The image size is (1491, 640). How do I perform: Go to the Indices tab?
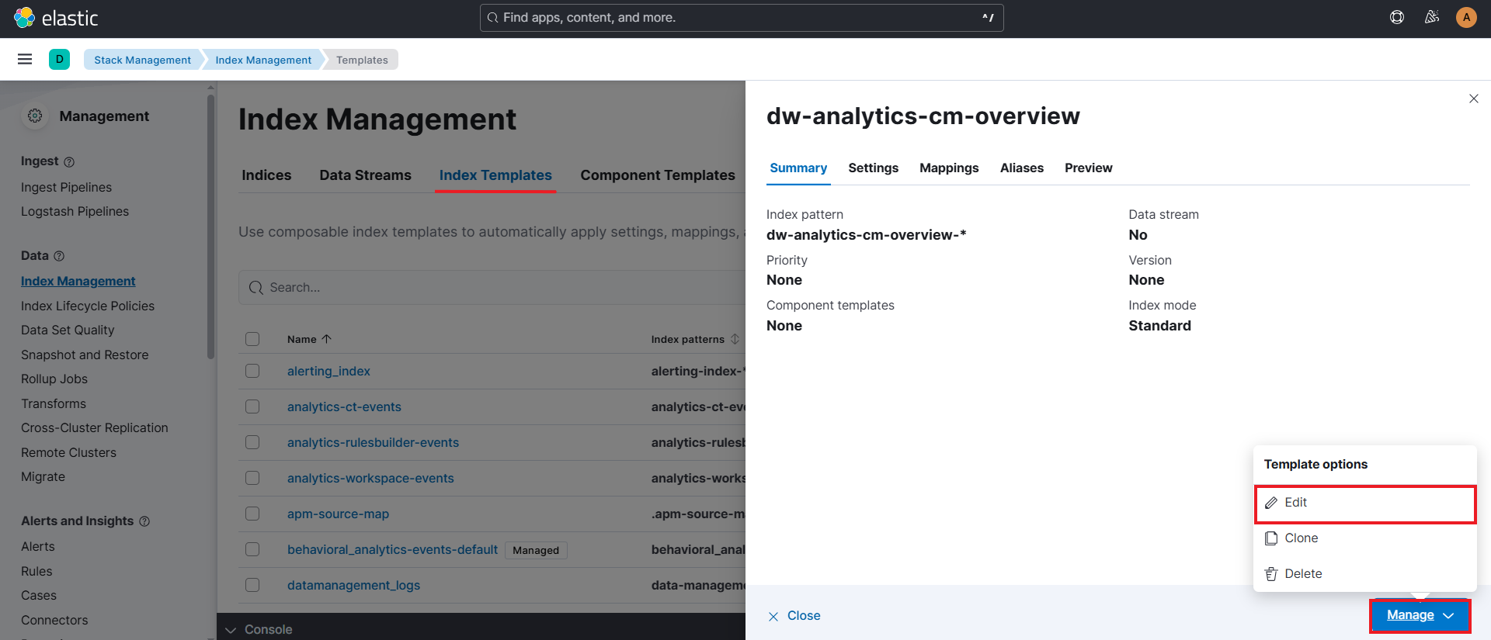click(266, 175)
